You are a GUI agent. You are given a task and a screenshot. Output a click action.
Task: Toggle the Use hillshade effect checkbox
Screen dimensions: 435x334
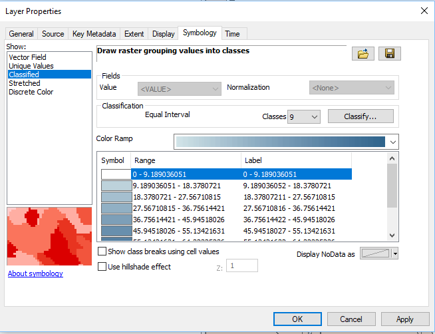(x=102, y=267)
